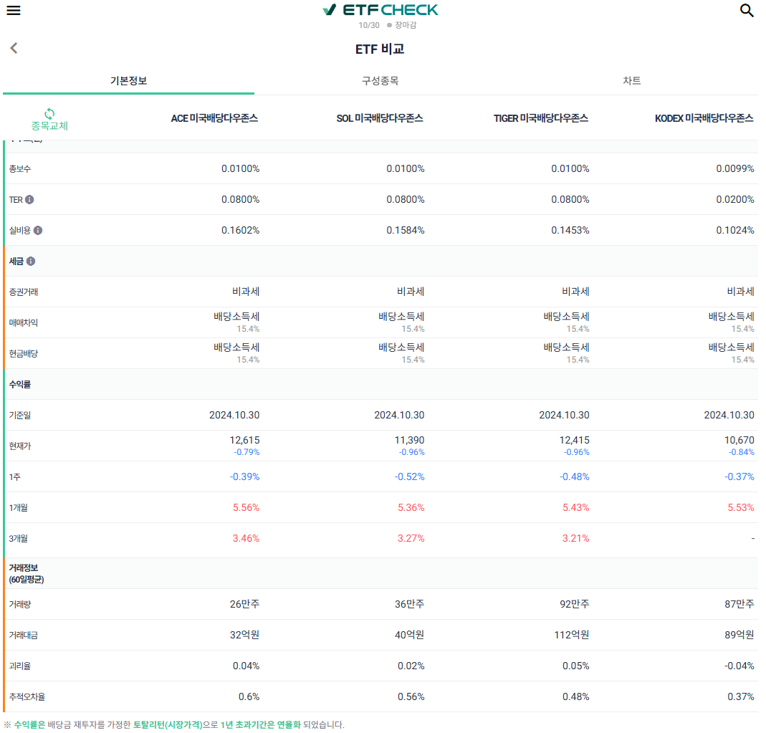
Task: Click TIGER 거래량 value 92만주
Action: pos(574,604)
